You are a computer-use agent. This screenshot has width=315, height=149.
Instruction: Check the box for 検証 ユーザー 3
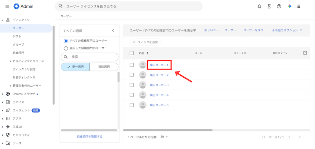click(x=132, y=85)
